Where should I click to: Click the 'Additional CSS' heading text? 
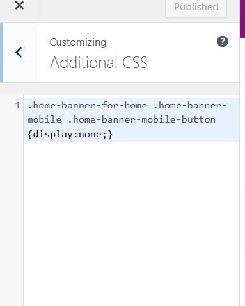click(99, 63)
